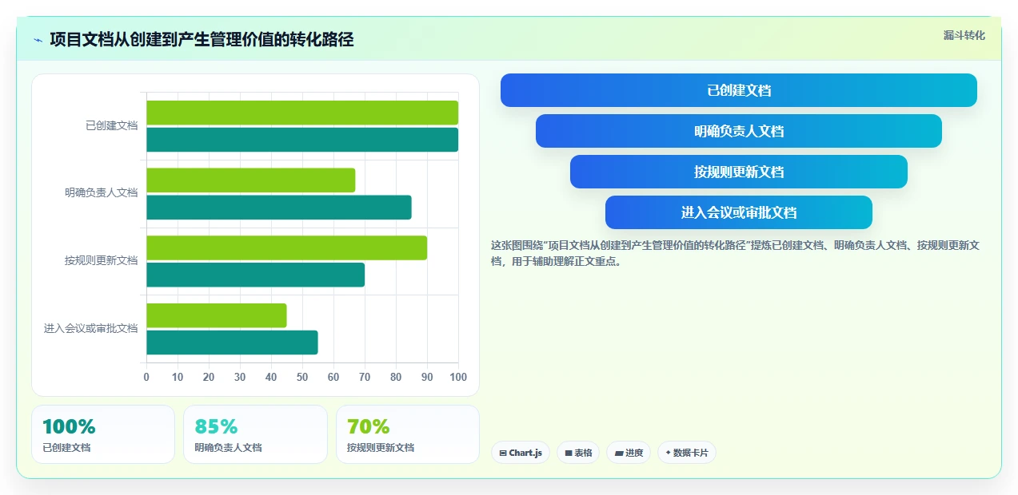Viewport: 1018px width, 495px height.
Task: Click the x-axis tick label 70
Action: 365,377
